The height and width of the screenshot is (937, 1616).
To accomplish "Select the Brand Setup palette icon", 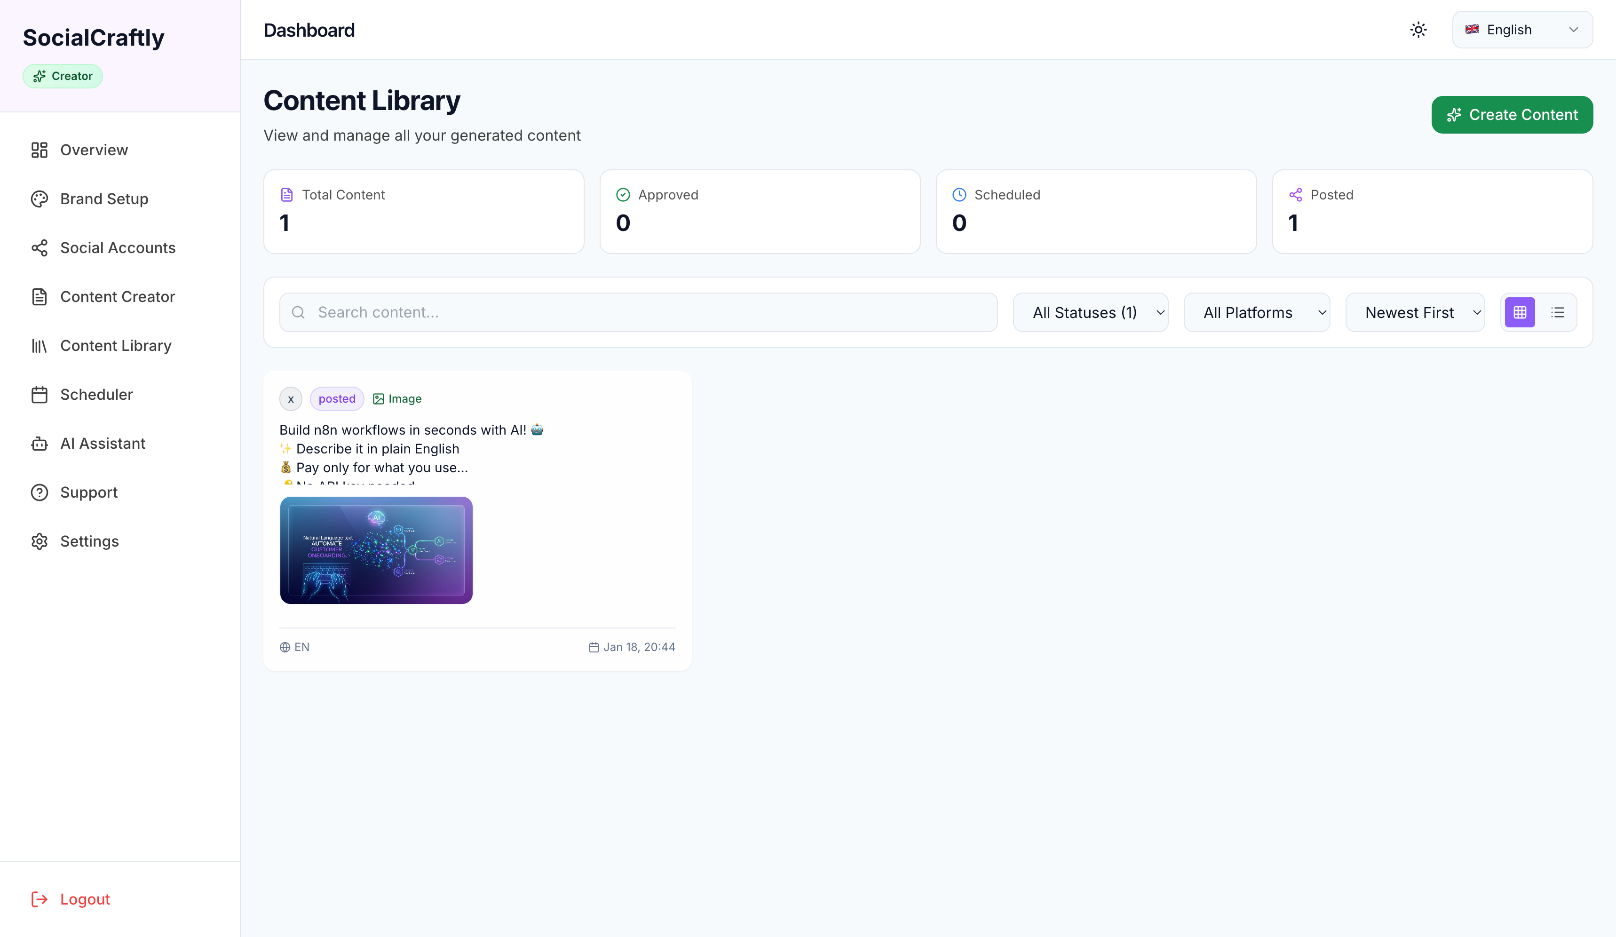I will (x=39, y=199).
